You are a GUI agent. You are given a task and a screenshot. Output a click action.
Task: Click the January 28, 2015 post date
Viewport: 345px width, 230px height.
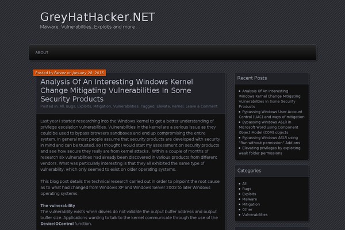pos(88,73)
